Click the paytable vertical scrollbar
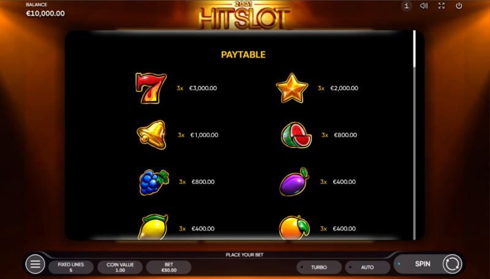The width and height of the screenshot is (490, 279). [x=415, y=135]
